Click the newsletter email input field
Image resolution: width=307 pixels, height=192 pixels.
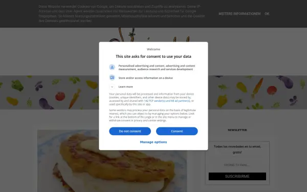237,165
